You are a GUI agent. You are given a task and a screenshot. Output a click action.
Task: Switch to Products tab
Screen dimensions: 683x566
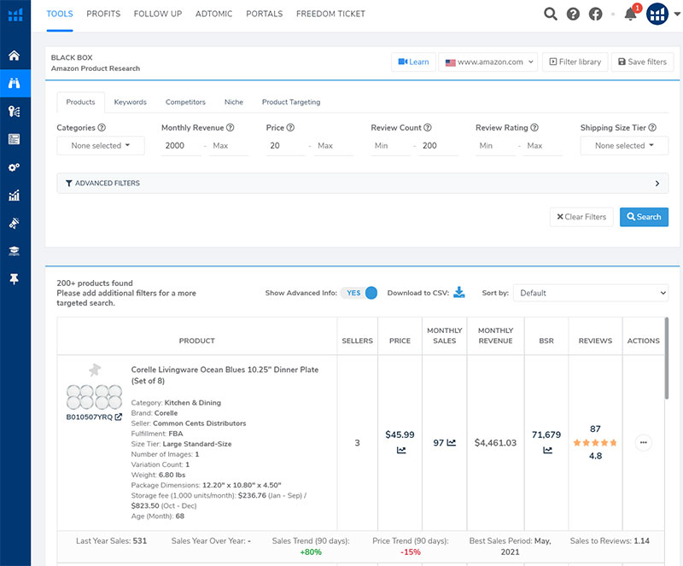tap(80, 102)
